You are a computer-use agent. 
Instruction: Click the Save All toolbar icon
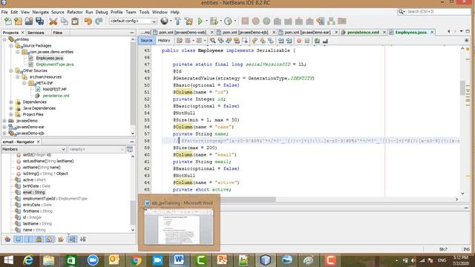point(39,22)
